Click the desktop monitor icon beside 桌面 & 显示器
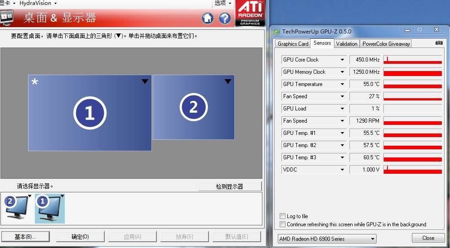 pyautogui.click(x=7, y=18)
